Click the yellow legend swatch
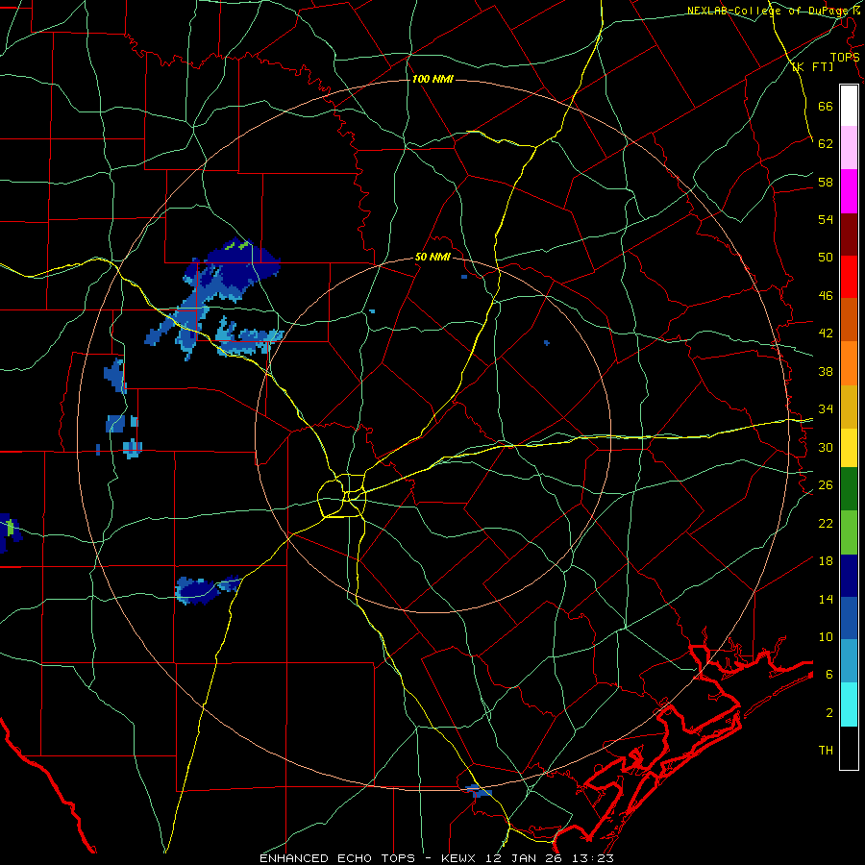 point(849,447)
